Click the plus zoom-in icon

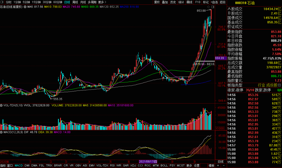coord(218,165)
